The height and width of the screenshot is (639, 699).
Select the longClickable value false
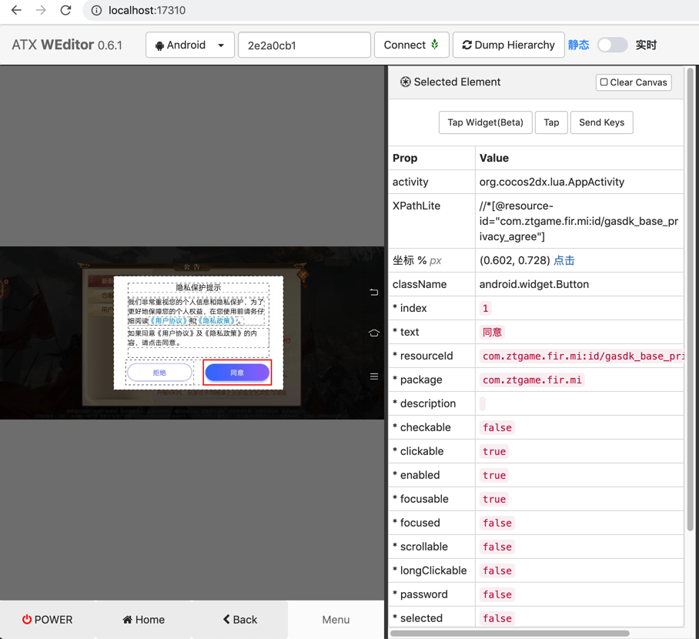[497, 570]
